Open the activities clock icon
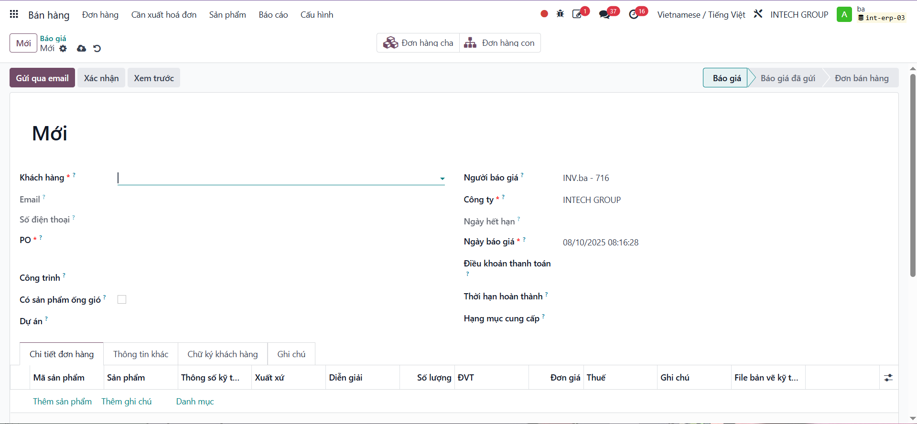The image size is (917, 424). click(634, 14)
